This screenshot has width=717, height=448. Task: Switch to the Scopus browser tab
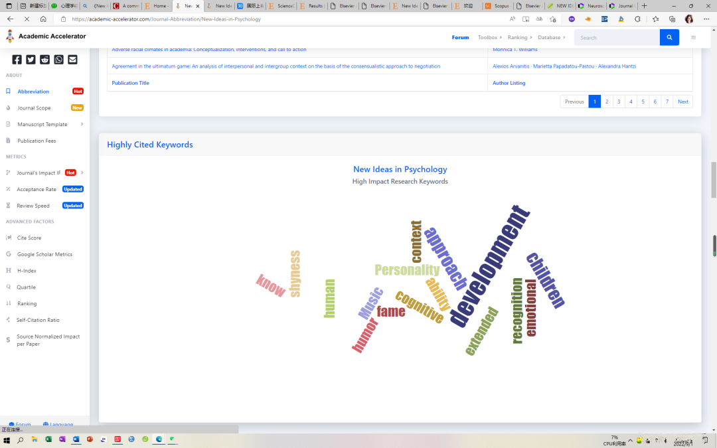click(x=497, y=6)
